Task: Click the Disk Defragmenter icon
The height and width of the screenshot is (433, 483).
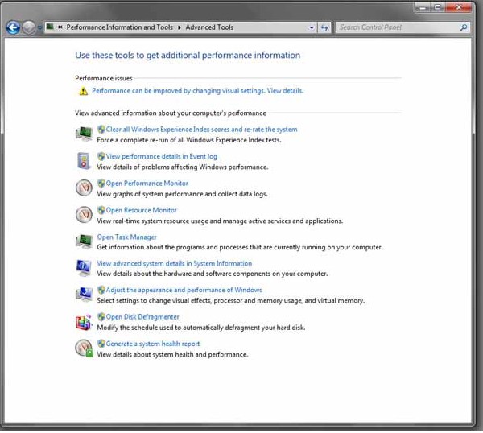Action: click(x=84, y=322)
